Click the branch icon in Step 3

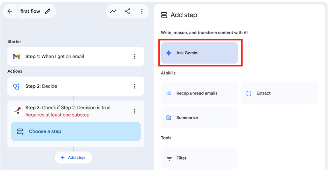tap(17, 111)
